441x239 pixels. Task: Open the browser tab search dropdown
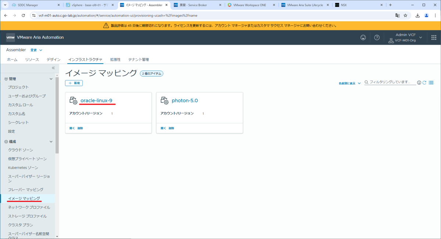(x=4, y=5)
